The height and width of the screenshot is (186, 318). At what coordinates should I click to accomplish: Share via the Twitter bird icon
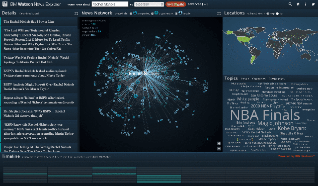(x=314, y=4)
